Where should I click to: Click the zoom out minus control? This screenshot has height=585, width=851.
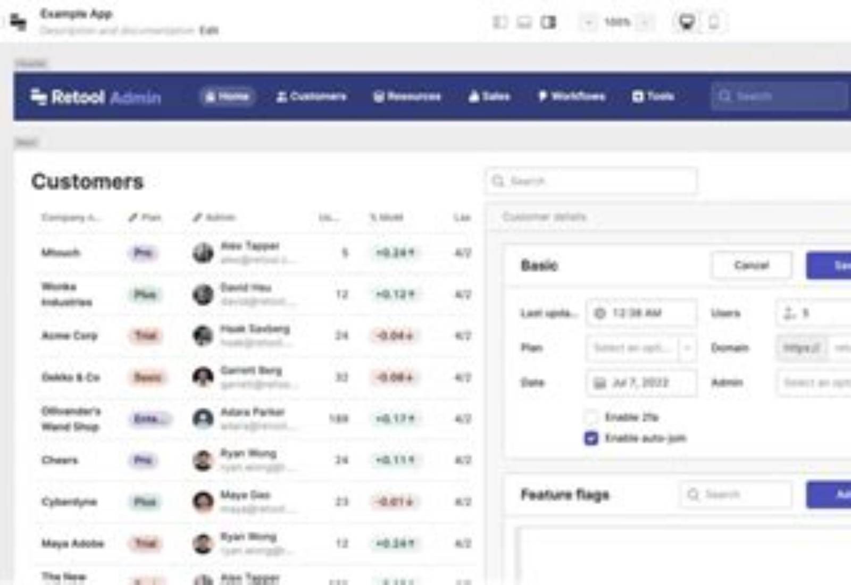point(589,22)
